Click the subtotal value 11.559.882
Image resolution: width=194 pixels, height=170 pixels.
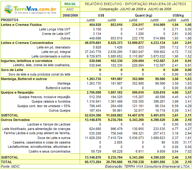pos(114,115)
